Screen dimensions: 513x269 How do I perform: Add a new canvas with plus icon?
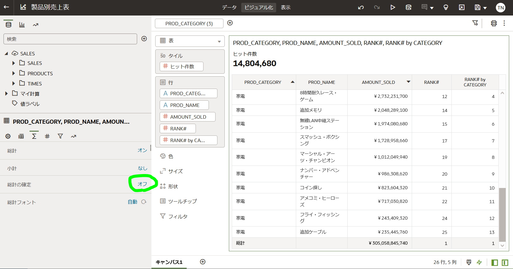(203, 262)
